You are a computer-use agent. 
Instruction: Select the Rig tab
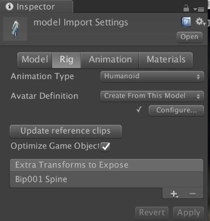[x=67, y=60]
